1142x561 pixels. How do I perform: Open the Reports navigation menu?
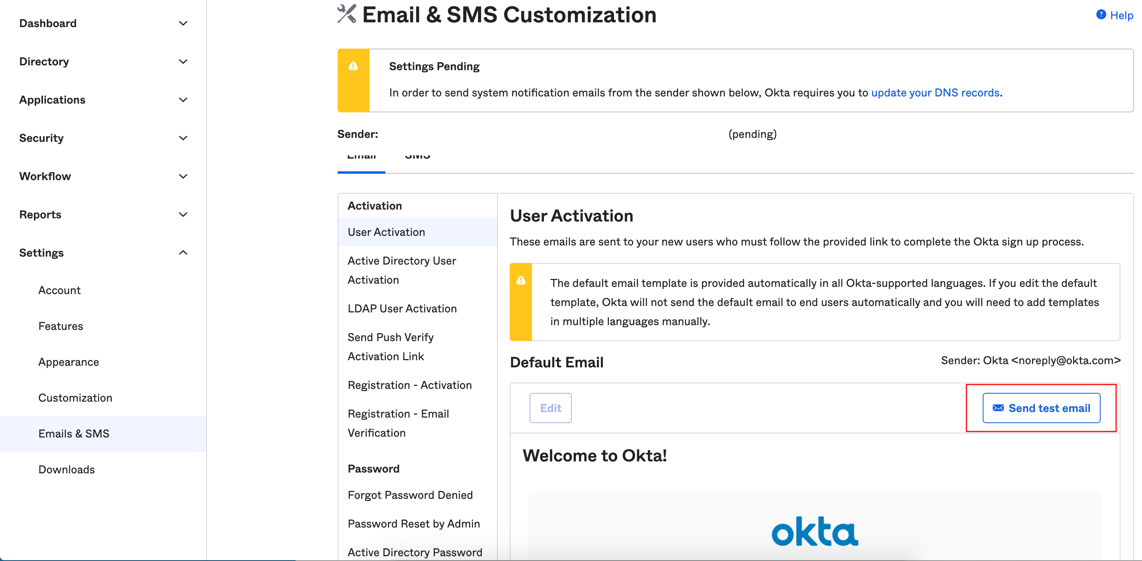(40, 214)
